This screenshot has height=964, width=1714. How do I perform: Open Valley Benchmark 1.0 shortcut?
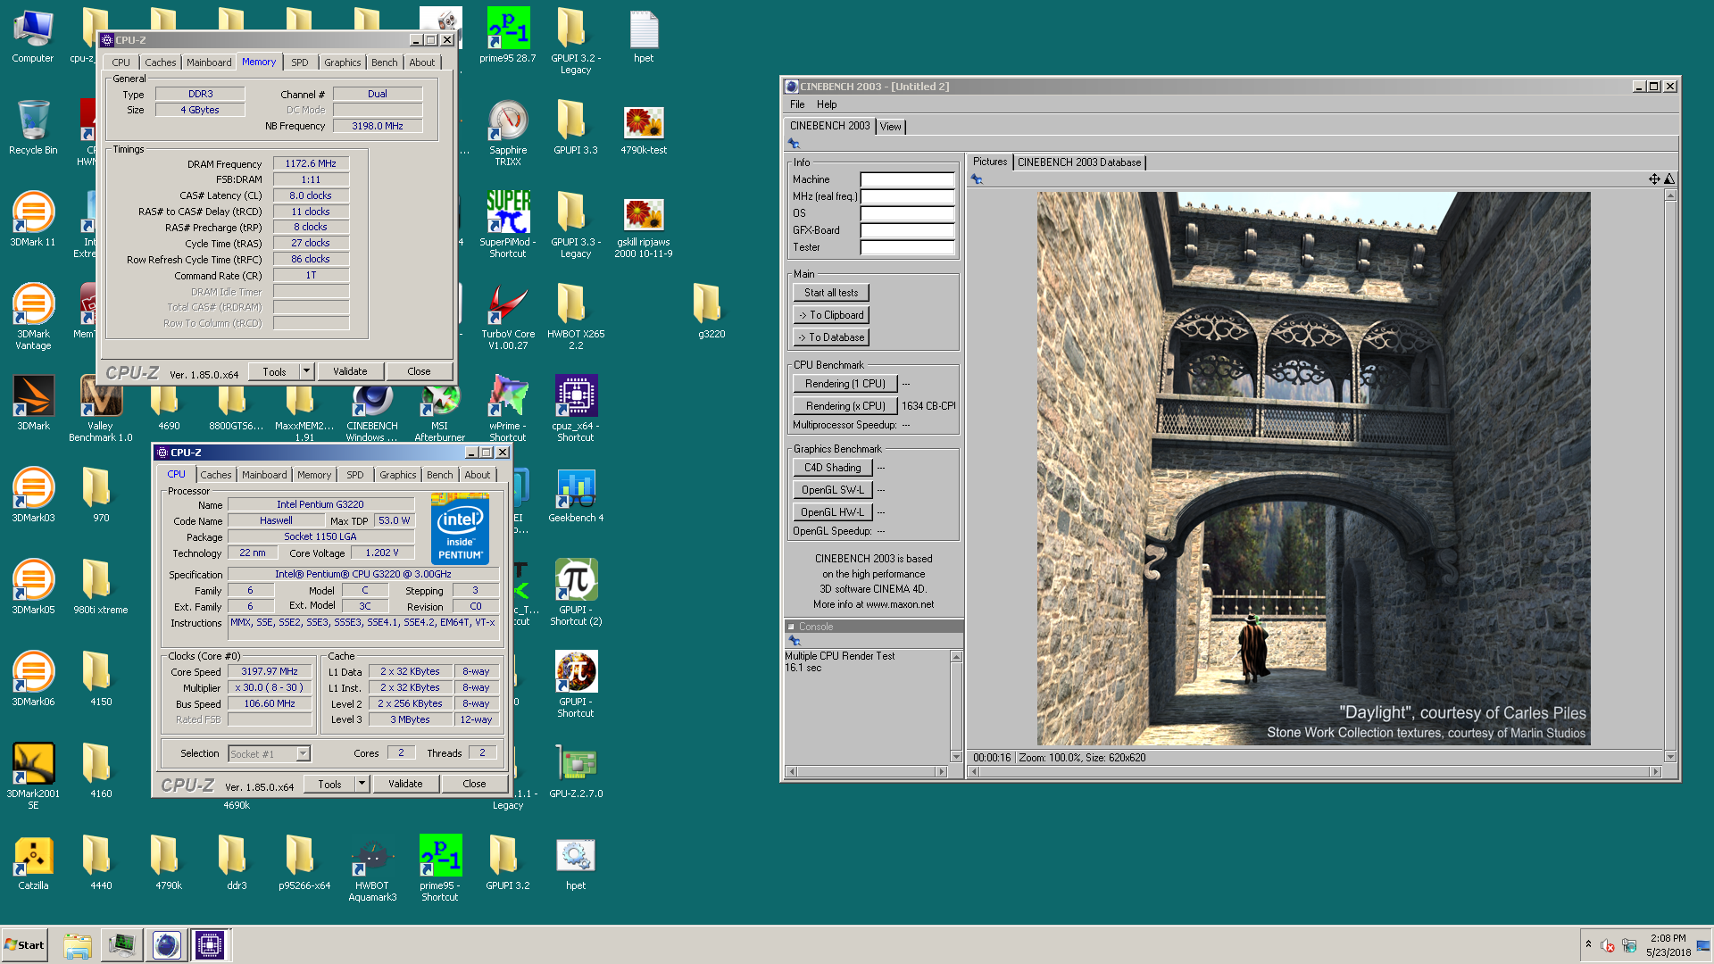coord(101,409)
